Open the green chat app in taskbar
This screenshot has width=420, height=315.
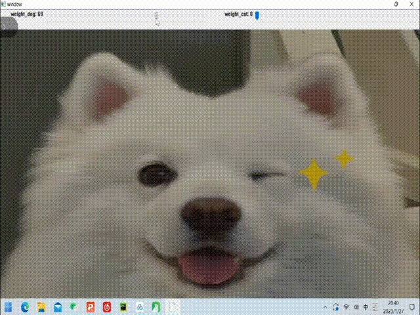(74, 307)
